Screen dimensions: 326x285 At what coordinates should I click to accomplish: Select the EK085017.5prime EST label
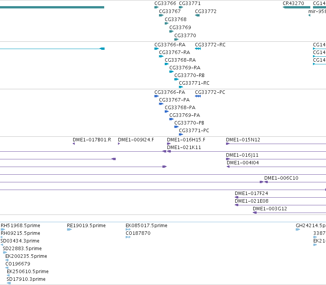coord(146,226)
